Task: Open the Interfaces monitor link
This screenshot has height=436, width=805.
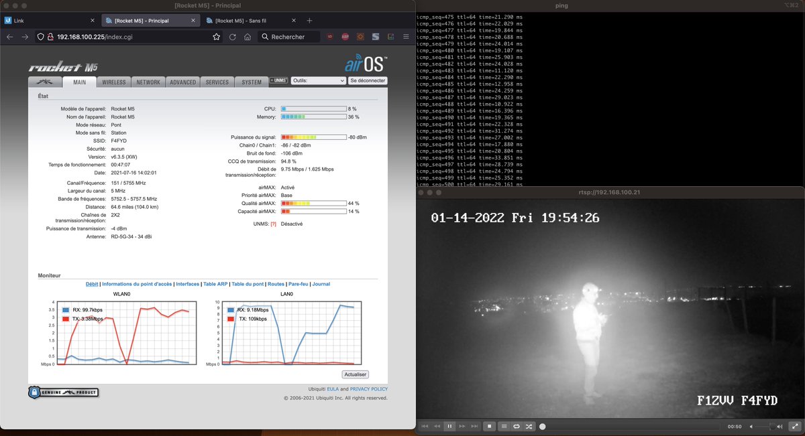Action: pyautogui.click(x=188, y=284)
